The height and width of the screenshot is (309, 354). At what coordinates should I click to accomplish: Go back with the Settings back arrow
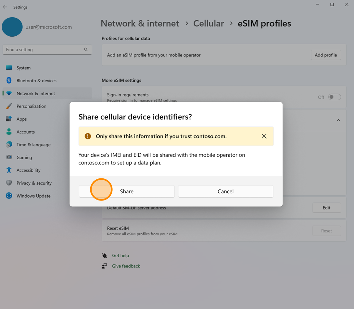[x=5, y=7]
